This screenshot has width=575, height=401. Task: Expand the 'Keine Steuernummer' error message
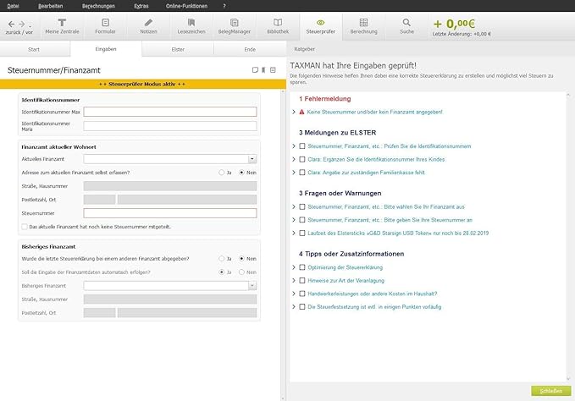294,112
